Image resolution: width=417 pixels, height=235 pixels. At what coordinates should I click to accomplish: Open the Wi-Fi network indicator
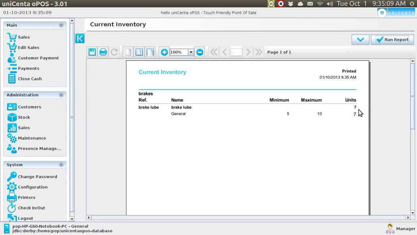(x=320, y=4)
